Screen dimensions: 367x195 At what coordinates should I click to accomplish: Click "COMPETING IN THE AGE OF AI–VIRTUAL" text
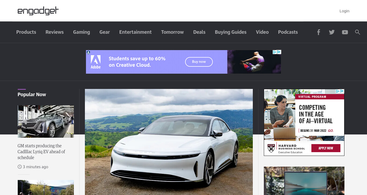point(316,114)
